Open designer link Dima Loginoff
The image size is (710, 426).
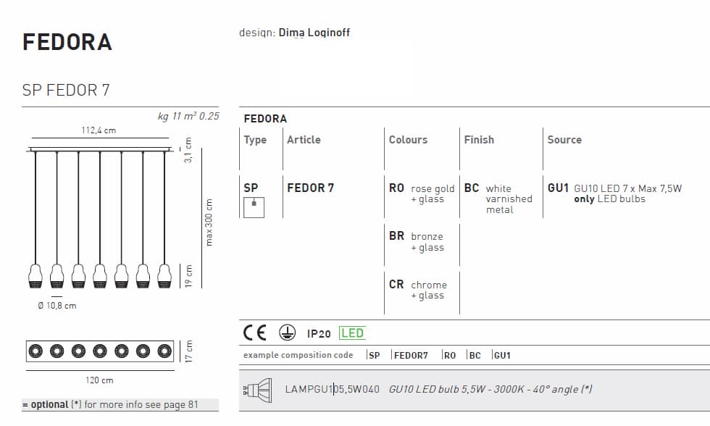[313, 33]
